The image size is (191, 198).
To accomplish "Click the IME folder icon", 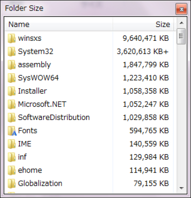I will click(11, 144).
